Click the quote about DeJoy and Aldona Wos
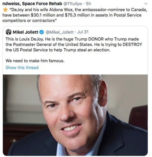Screen dimensions: 152x157 tap(75, 15)
